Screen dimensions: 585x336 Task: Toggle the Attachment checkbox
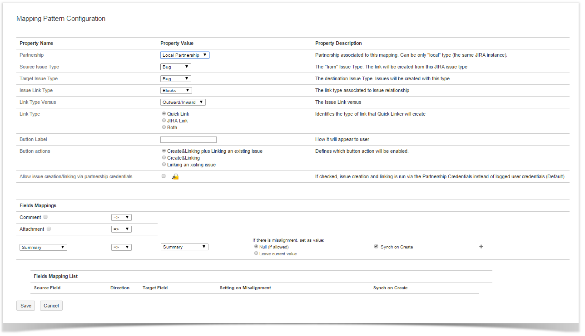49,229
